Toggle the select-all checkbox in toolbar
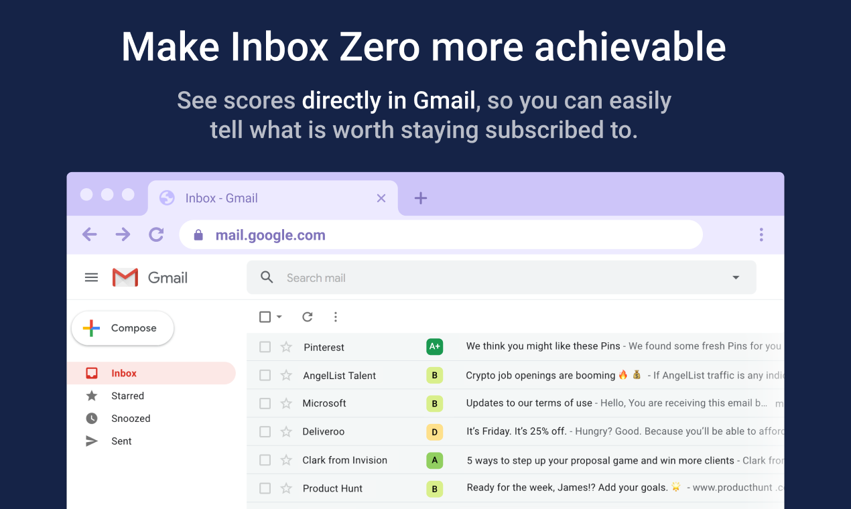The height and width of the screenshot is (509, 851). [x=265, y=317]
